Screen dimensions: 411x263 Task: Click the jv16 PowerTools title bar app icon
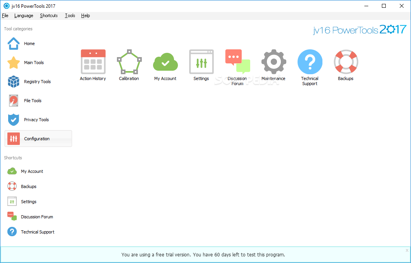[x=6, y=6]
